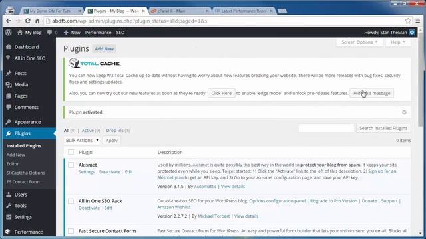
Task: Edit the All In One SEO Pack plugin
Action: (108, 208)
